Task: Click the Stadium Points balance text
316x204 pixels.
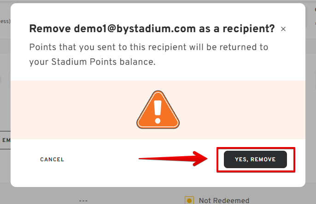Action: (x=103, y=62)
